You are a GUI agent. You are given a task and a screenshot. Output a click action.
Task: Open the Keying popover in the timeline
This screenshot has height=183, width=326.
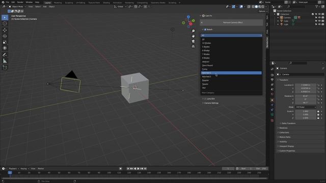24,169
